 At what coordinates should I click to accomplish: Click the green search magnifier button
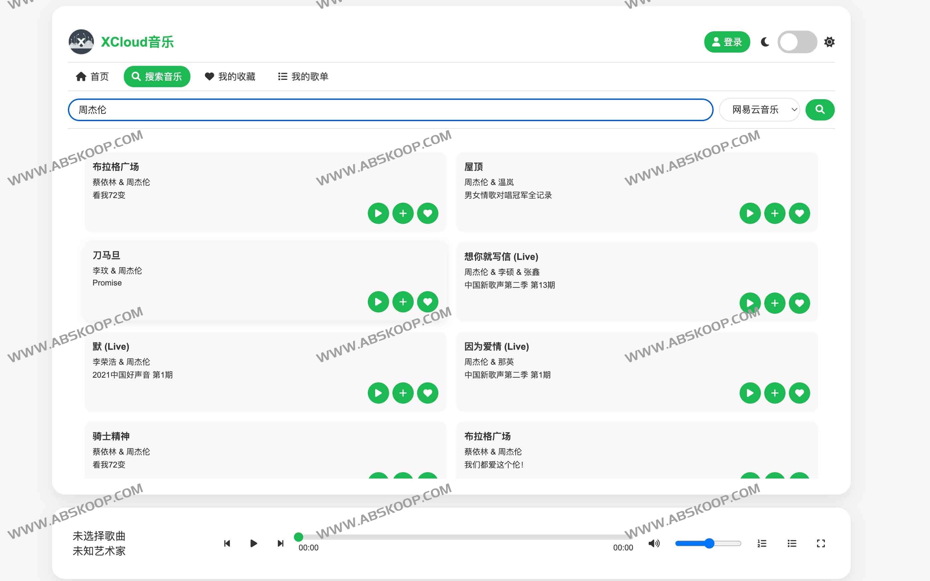tap(820, 109)
